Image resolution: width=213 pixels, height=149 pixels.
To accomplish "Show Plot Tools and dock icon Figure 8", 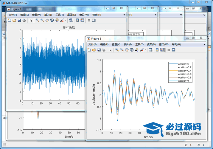I will [173, 50].
